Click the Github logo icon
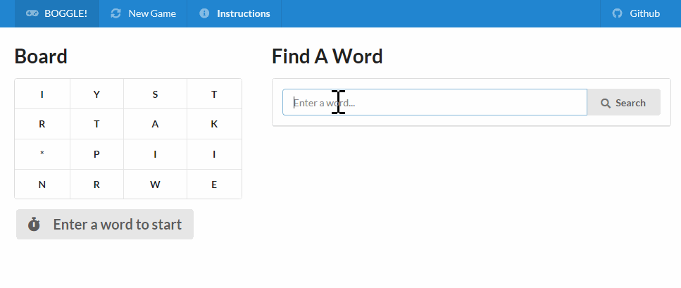Image resolution: width=681 pixels, height=288 pixels. (x=618, y=13)
